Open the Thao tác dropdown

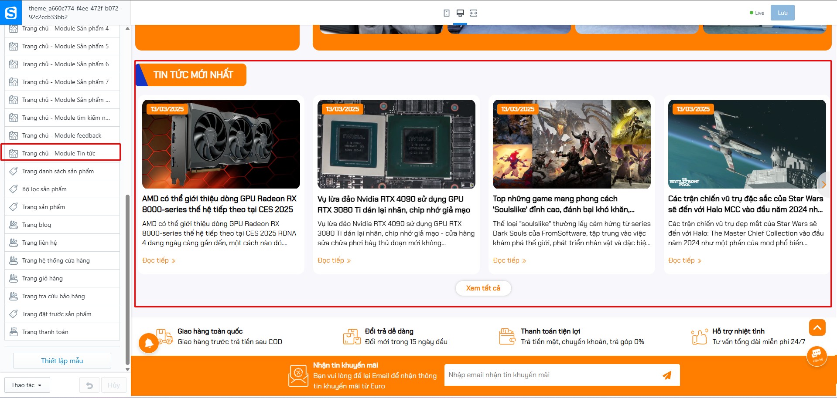click(x=27, y=385)
